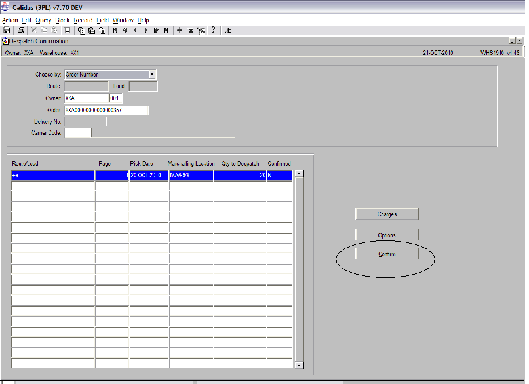Click the Print toolbar icon
529x384 pixels.
point(20,30)
